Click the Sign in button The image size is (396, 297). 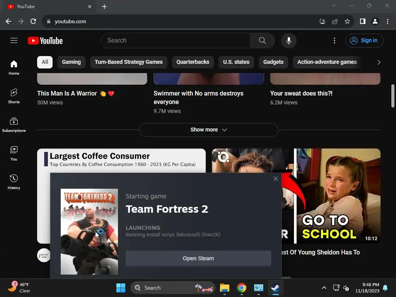pos(364,40)
